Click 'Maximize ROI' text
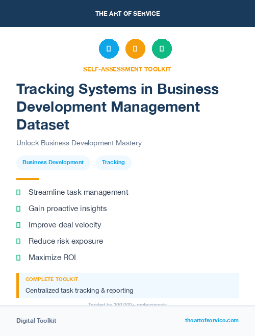255x336 pixels. click(53, 257)
